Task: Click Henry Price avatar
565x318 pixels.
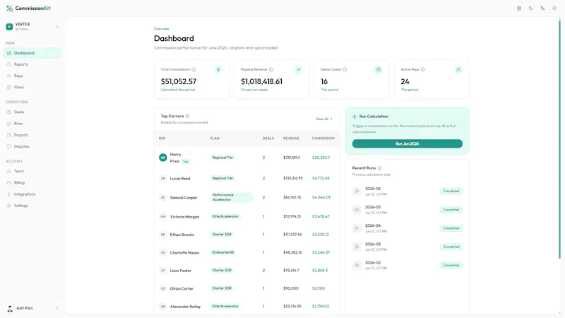Action: point(163,158)
